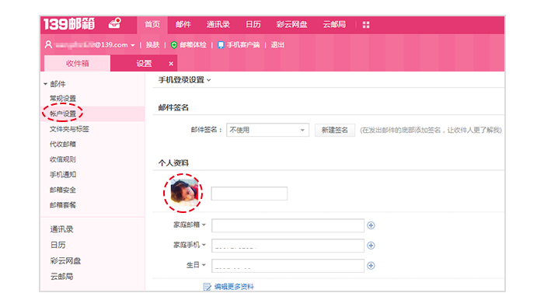544x307 pixels.
Task: Click the 编辑更多资料 link
Action: [x=234, y=287]
